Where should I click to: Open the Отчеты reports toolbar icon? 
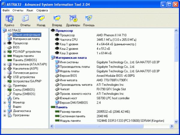tap(25, 18)
